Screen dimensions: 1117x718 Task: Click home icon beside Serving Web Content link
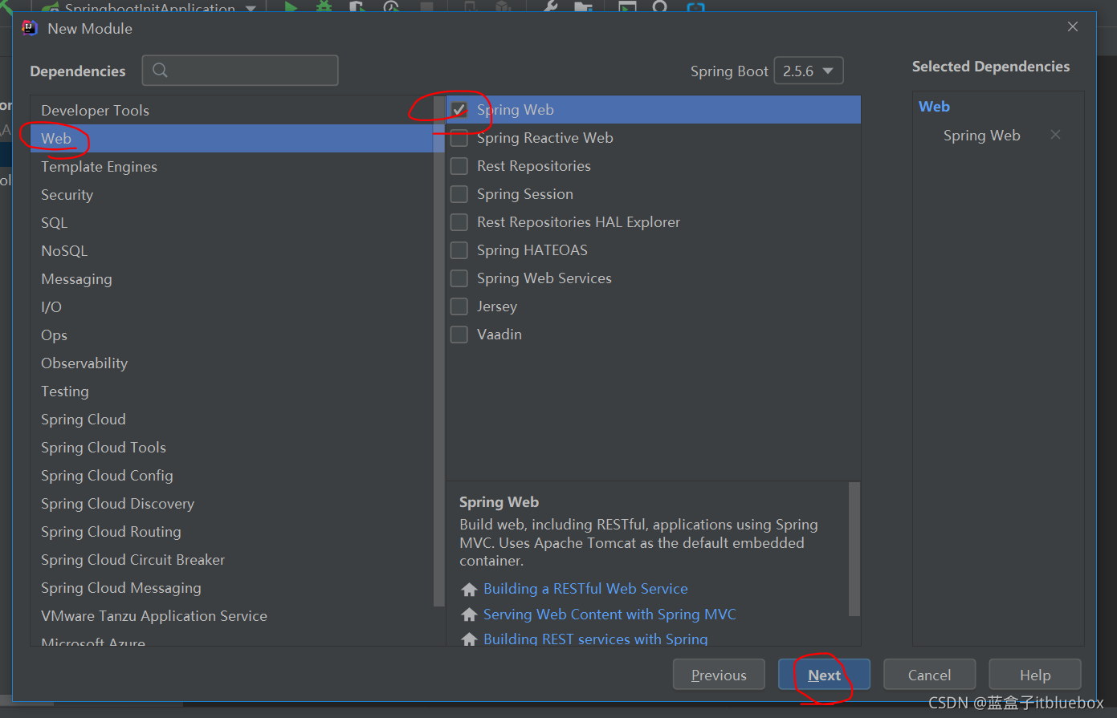click(x=470, y=615)
